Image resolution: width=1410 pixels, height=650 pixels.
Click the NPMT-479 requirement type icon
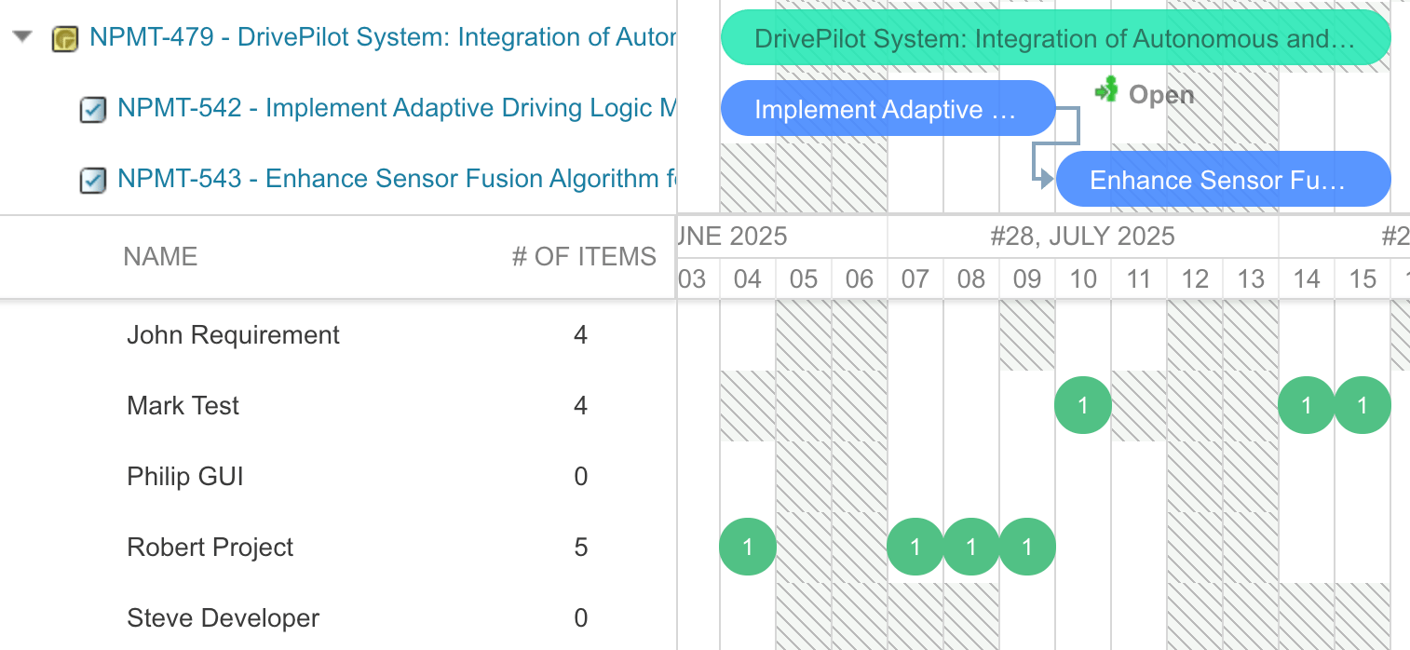(x=64, y=38)
